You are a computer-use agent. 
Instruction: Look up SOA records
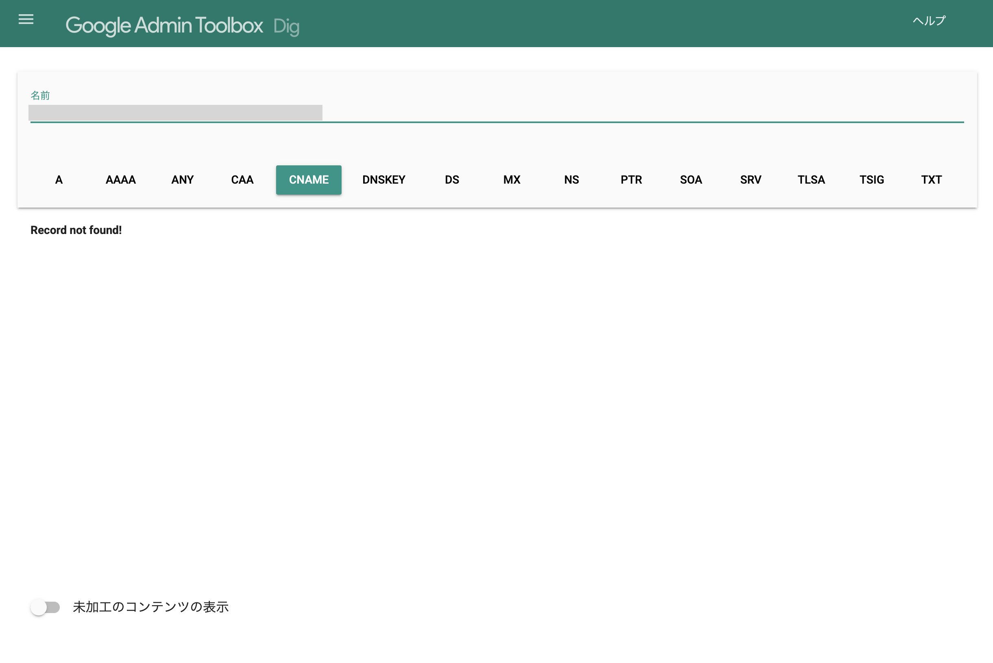[x=690, y=180]
